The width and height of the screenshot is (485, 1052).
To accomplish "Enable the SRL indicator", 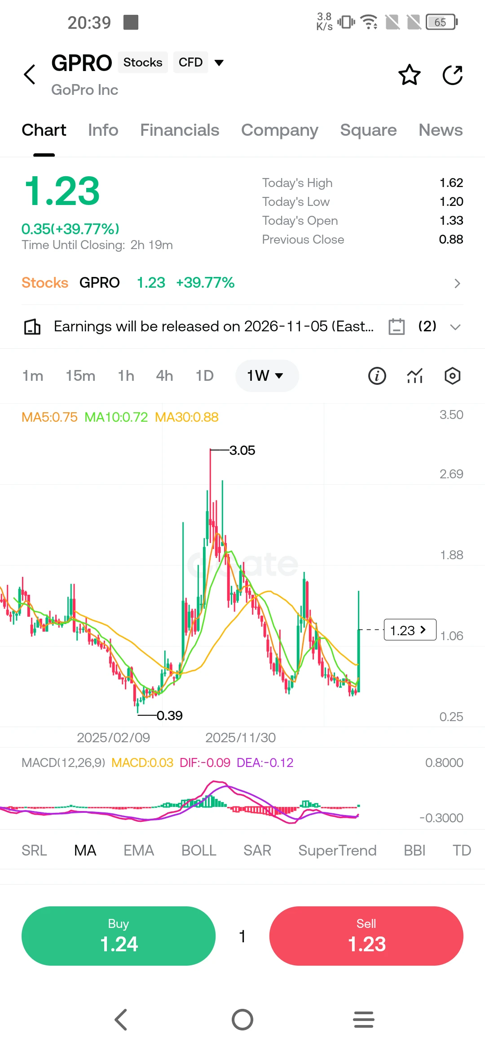I will pos(34,851).
